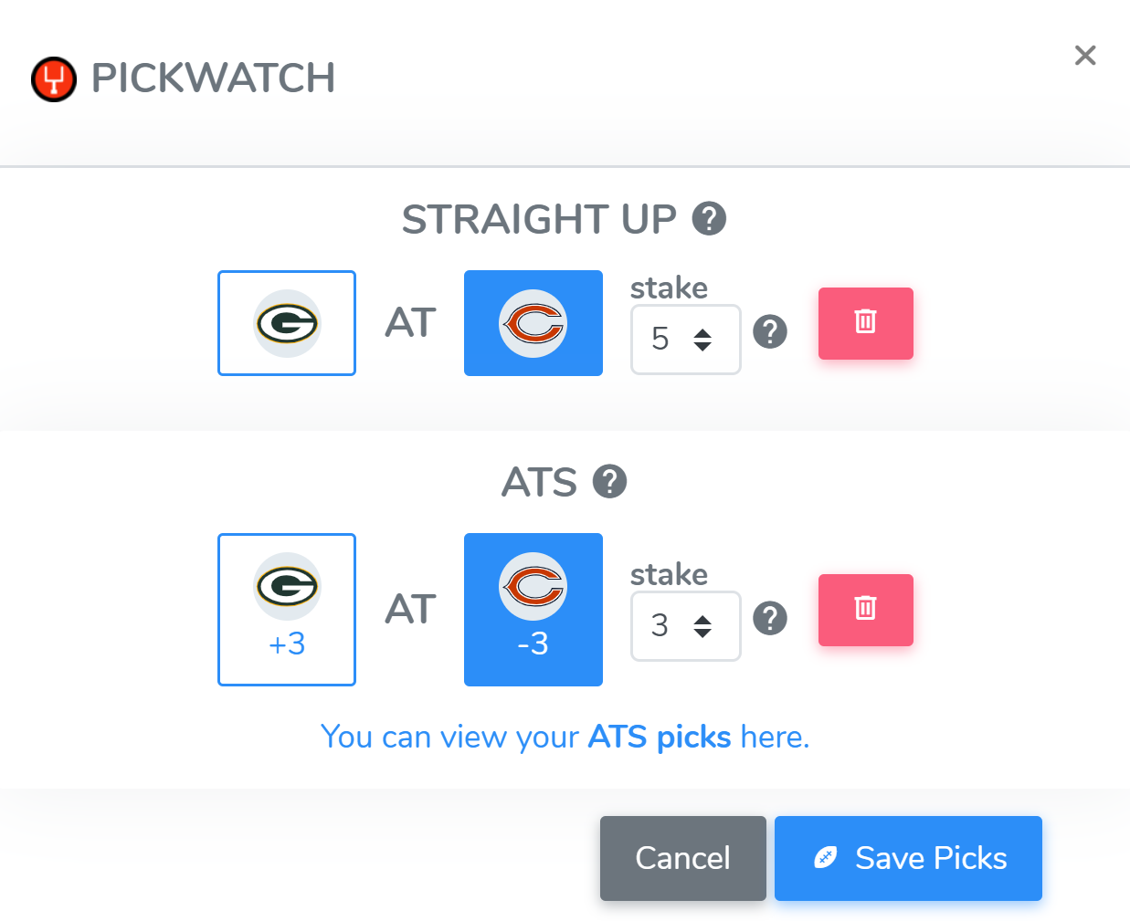Pick Packers to win straight up
The image size is (1130, 921).
(287, 323)
